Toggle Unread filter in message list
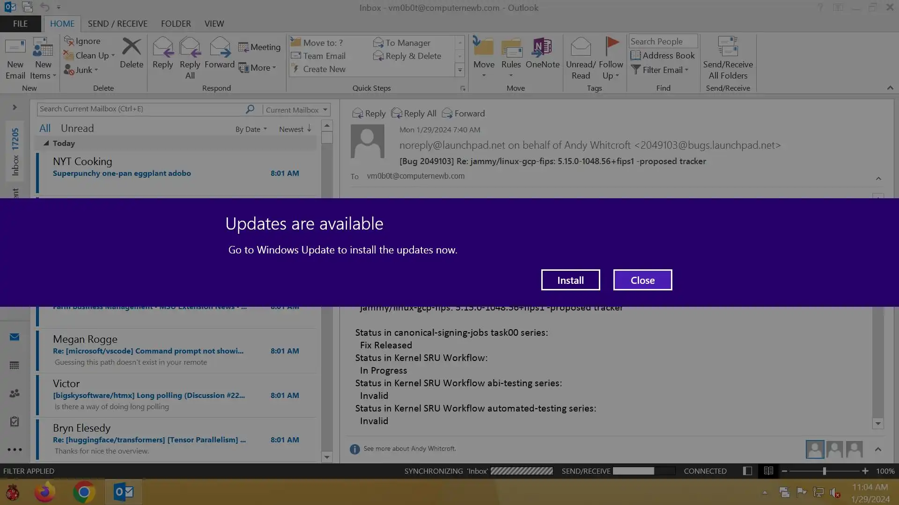Screen dimensions: 899x505 click(77, 128)
